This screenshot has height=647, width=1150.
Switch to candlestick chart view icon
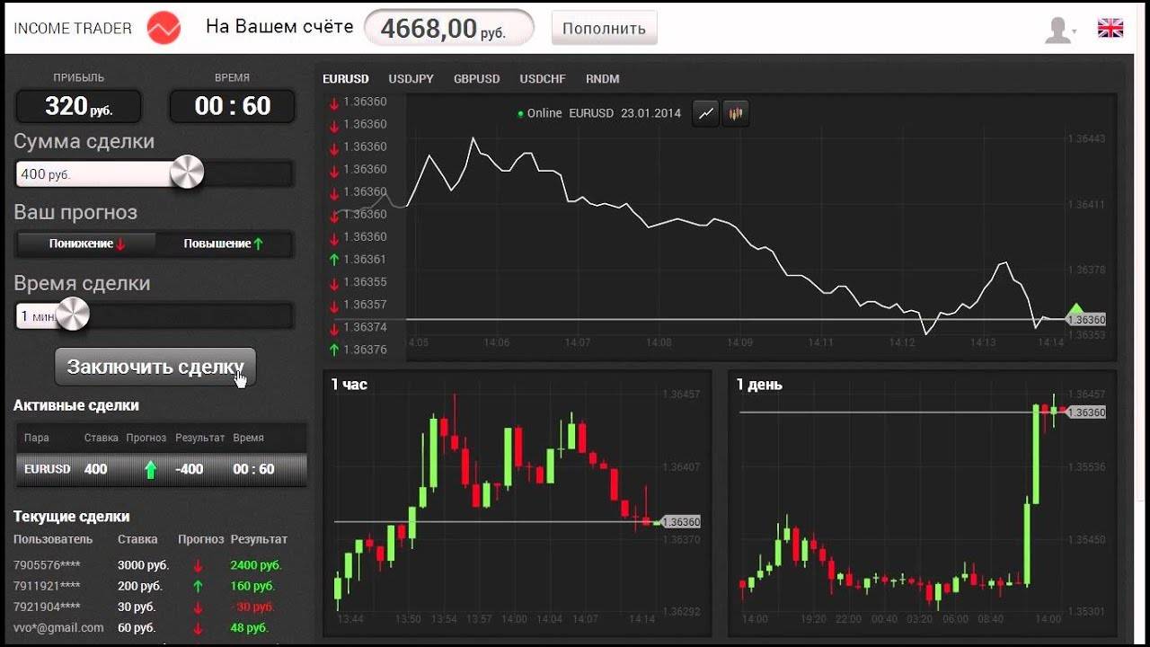(x=736, y=113)
